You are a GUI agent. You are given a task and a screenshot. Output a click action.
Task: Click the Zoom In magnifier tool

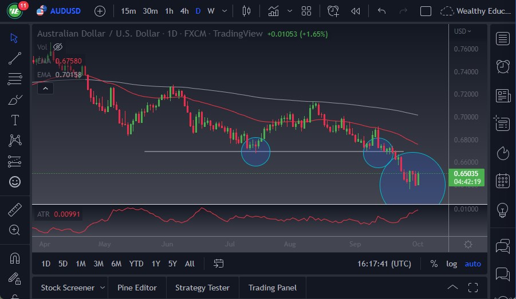point(15,230)
